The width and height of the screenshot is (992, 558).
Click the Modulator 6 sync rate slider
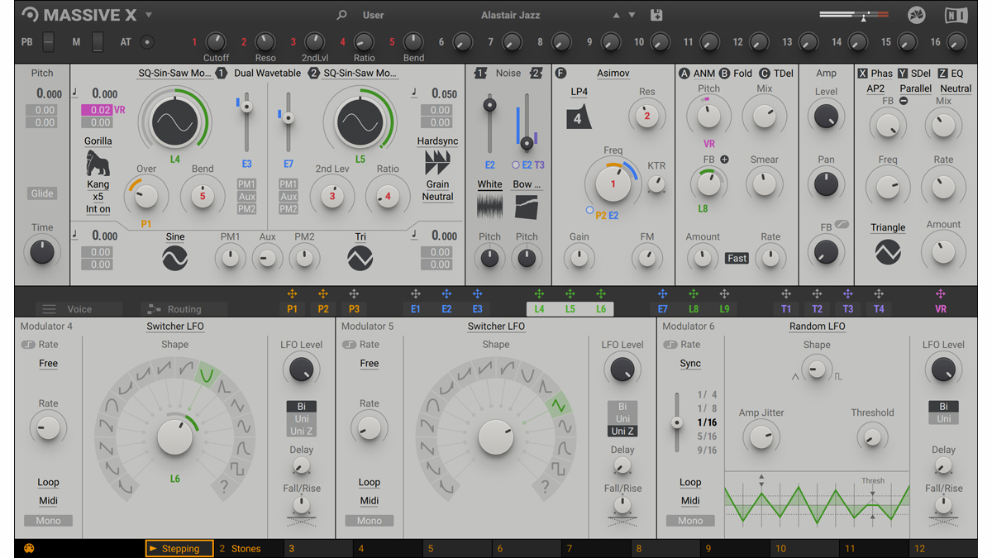point(676,422)
